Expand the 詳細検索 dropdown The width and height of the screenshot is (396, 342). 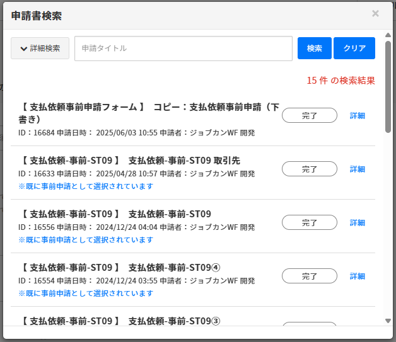coord(40,48)
